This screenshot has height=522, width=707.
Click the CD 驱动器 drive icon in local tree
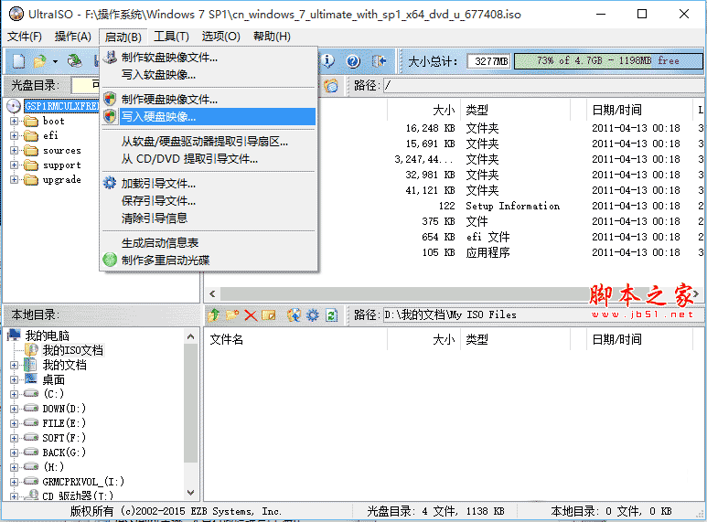32,495
